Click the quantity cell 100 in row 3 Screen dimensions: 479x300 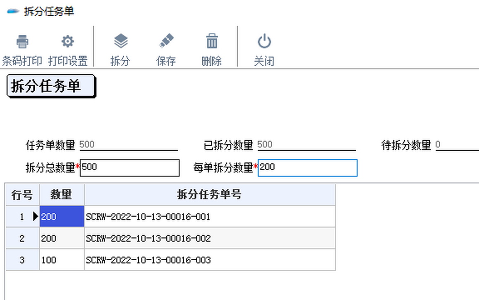(x=62, y=260)
